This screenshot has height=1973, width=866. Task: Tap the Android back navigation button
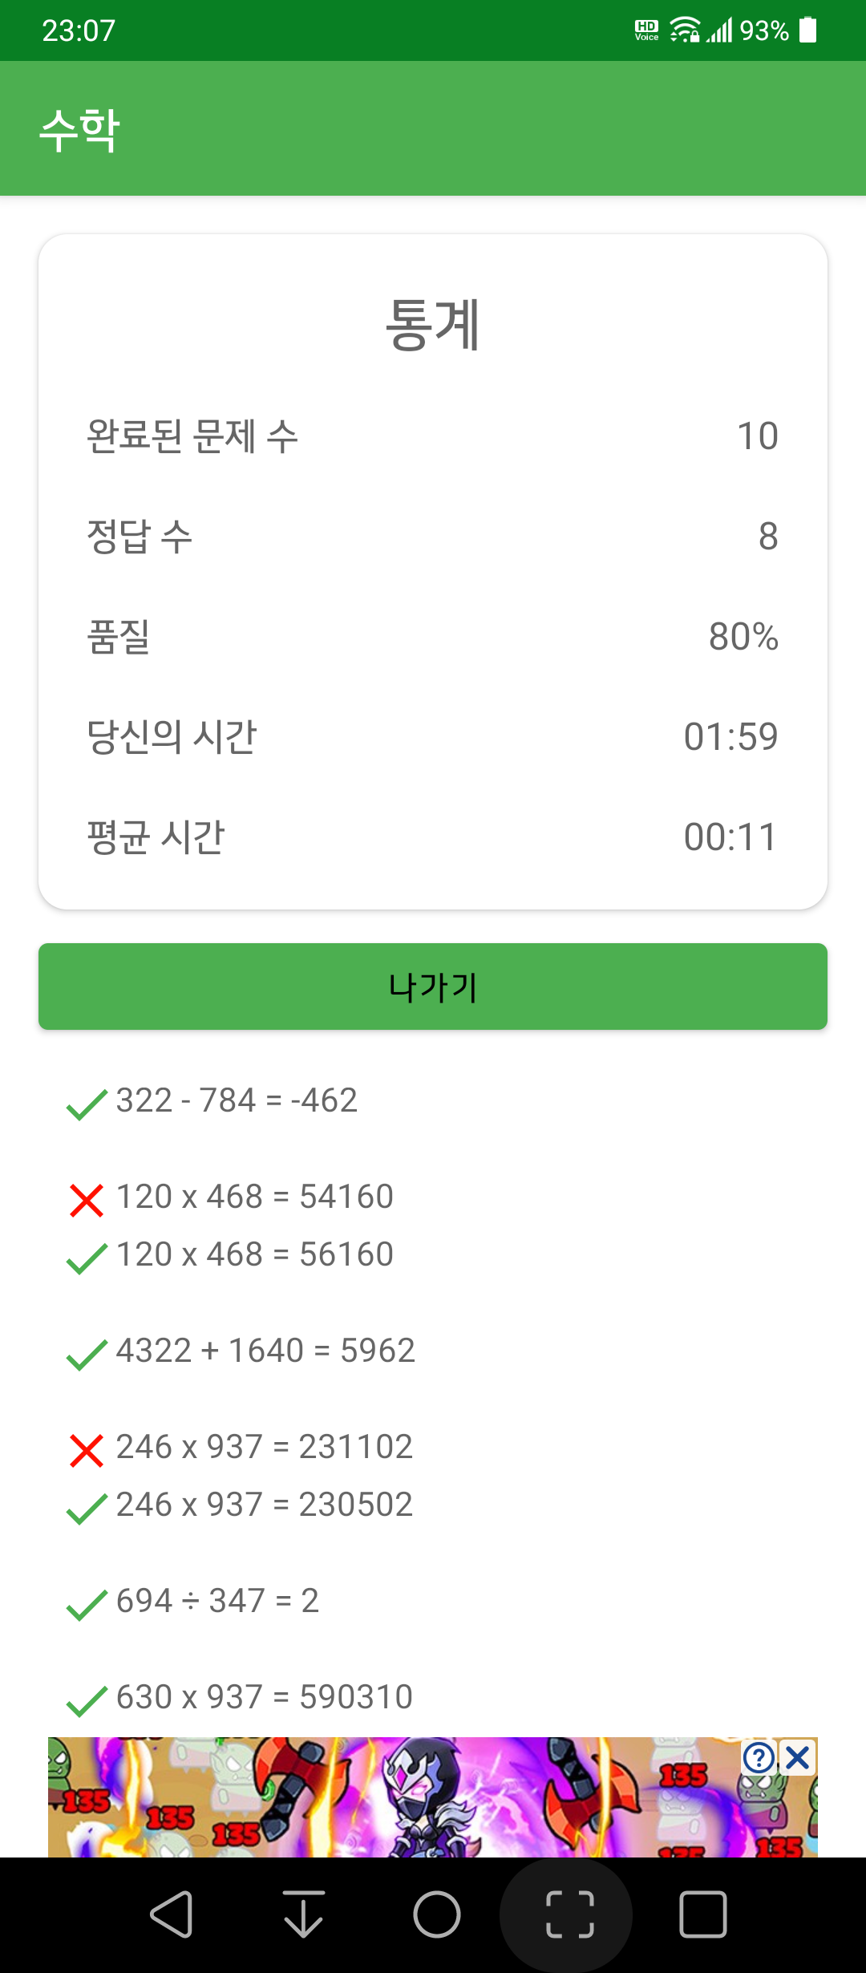coord(172,1914)
